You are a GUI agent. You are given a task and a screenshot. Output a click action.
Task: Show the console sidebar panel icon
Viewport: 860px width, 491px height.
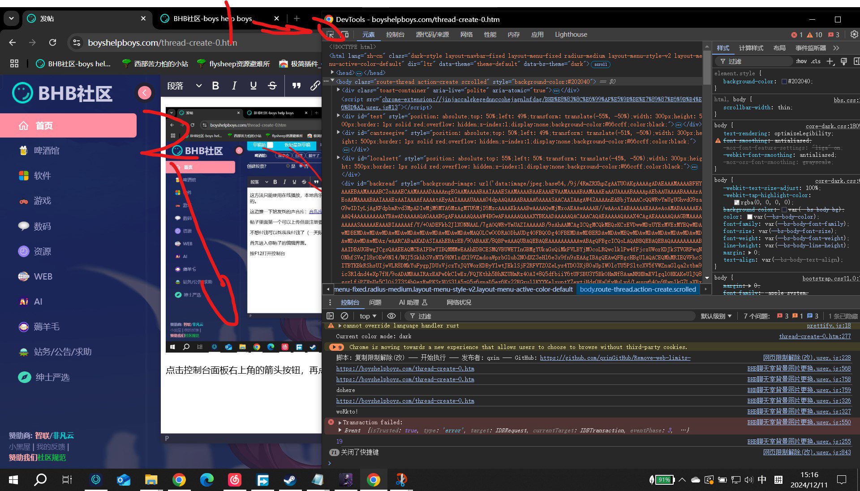330,316
